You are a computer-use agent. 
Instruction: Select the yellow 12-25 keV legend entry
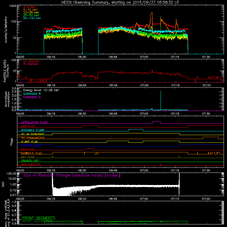(31, 12)
